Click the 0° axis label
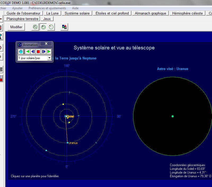This screenshot has width=212, height=187. (67, 167)
